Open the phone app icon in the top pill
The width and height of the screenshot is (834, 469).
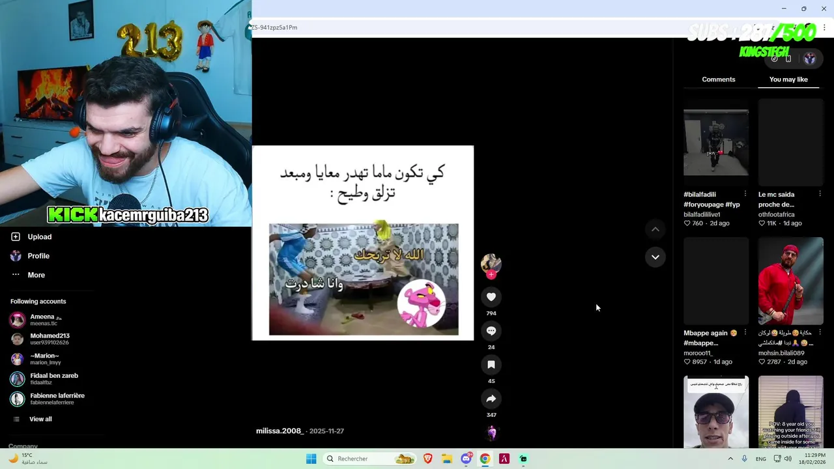[x=788, y=59]
